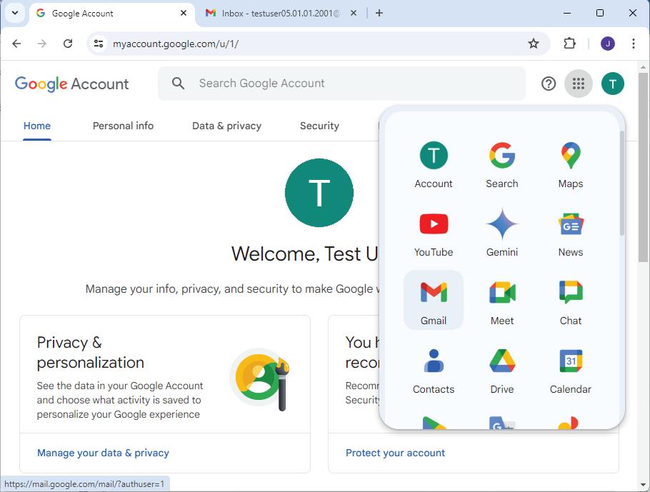Open the Data & privacy tab
Screen dimensions: 650x492
coord(226,126)
